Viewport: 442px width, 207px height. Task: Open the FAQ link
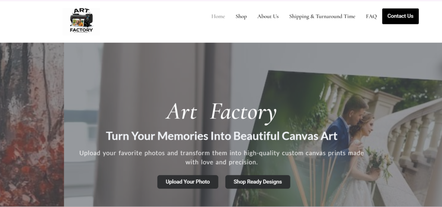click(x=371, y=16)
